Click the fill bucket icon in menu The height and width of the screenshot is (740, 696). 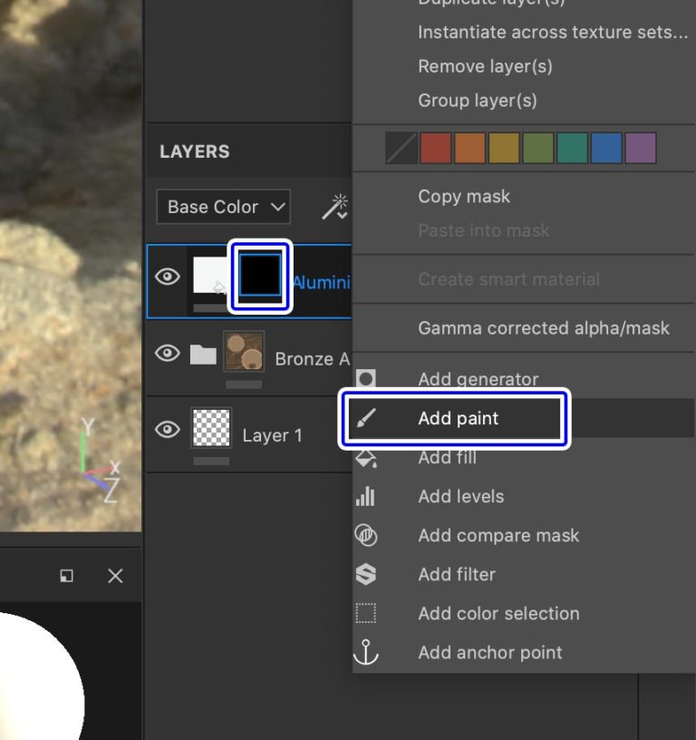[x=366, y=458]
